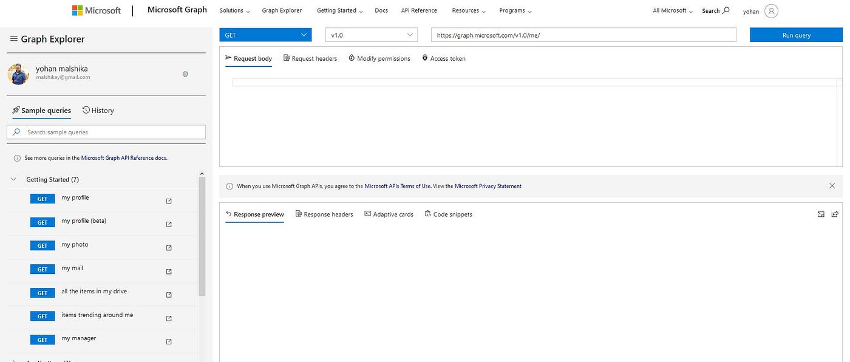Select the 'my manager' sample query
Viewport: 850px width, 362px height.
click(79, 338)
